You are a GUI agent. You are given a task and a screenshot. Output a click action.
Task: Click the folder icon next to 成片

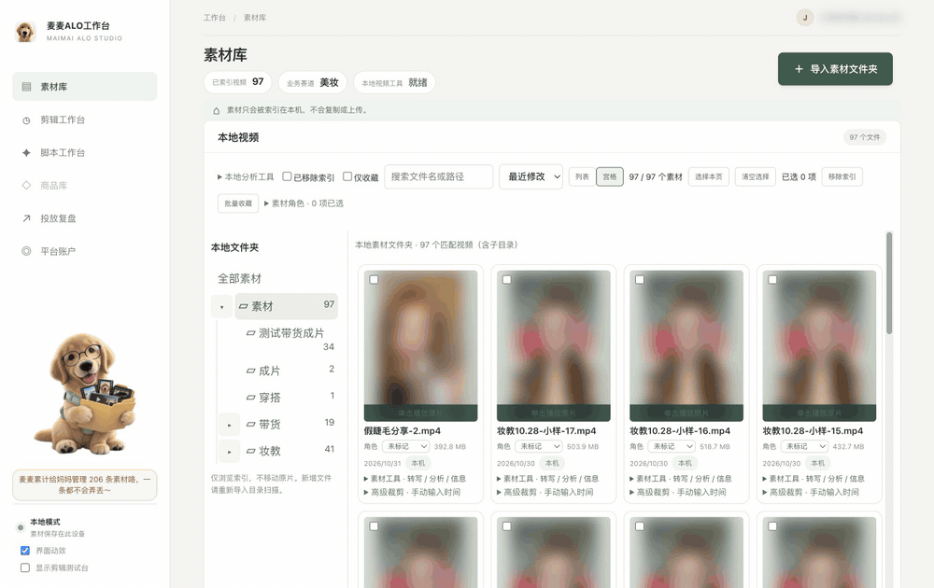tap(250, 371)
